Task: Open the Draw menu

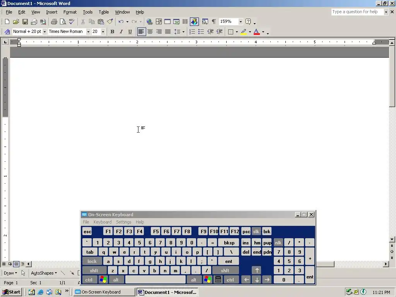Action: (x=10, y=273)
